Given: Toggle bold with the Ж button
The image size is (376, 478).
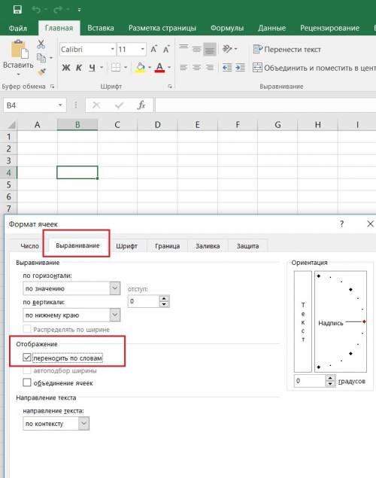Looking at the screenshot, I should pos(66,67).
